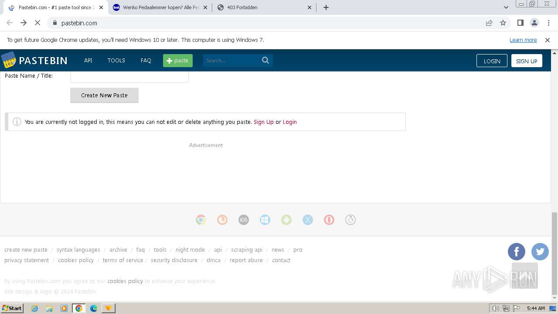Open Chrome three-dot menu

(x=548, y=23)
